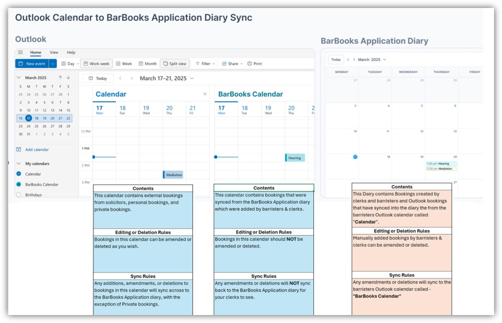This screenshot has width=502, height=323.
Task: Collapse the March 2025 mini calendar
Action: (19, 77)
